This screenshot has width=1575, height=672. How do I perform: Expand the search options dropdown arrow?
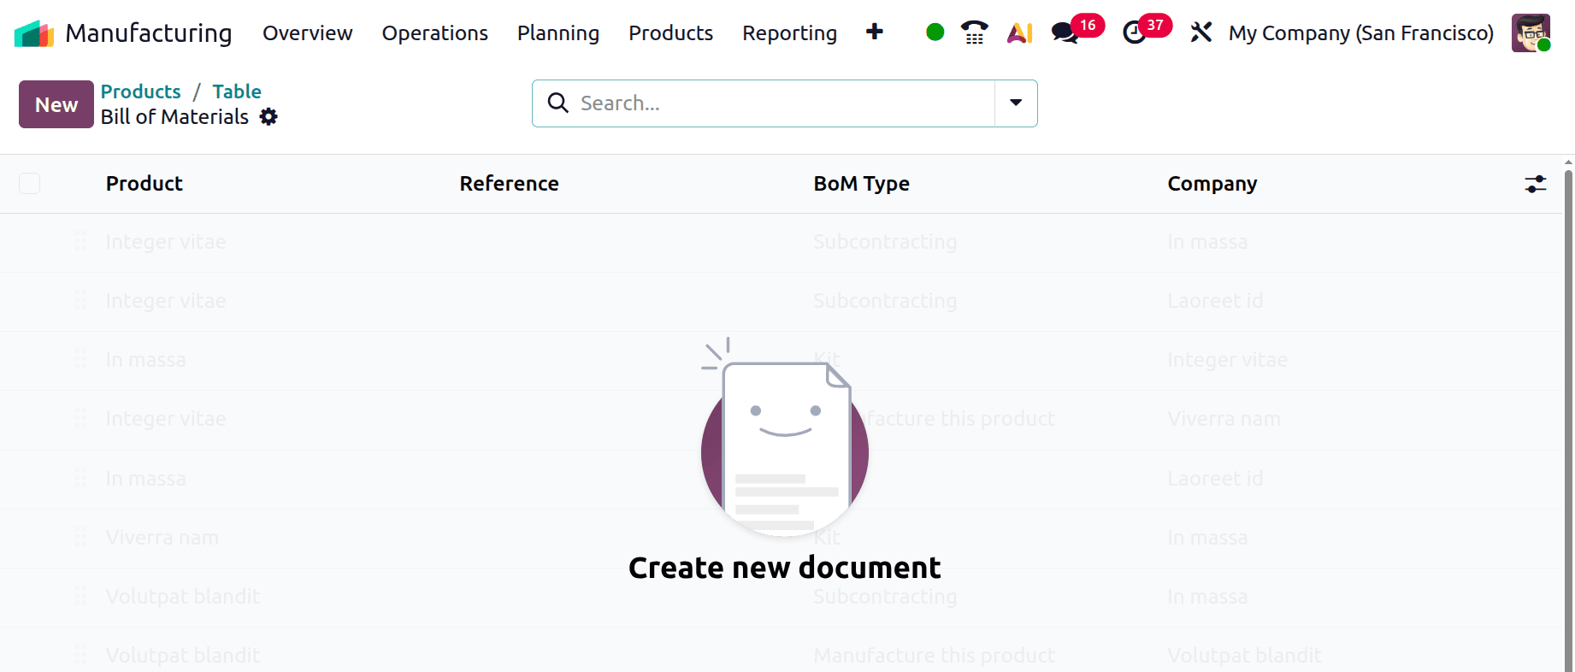(x=1016, y=103)
